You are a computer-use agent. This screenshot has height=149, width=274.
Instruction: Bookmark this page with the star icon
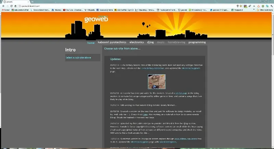point(241,6)
